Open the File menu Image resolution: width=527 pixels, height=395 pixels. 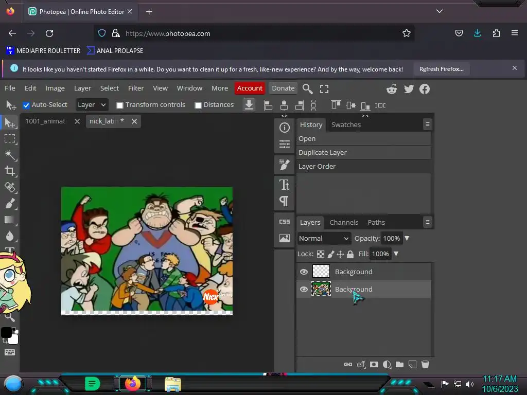[10, 88]
